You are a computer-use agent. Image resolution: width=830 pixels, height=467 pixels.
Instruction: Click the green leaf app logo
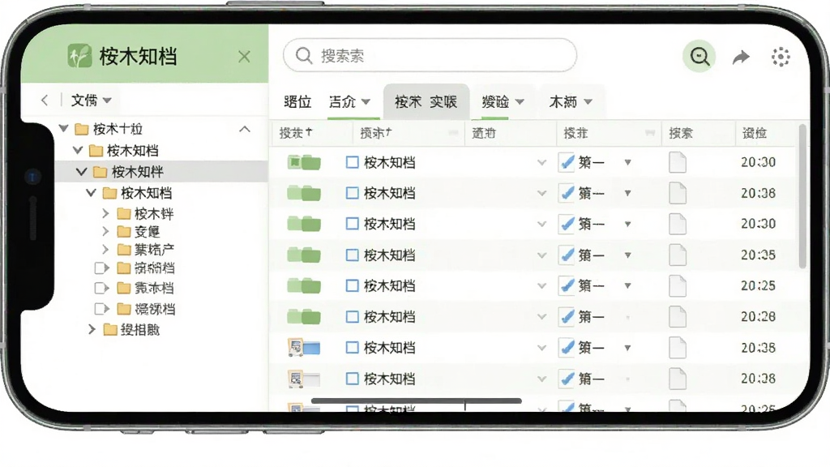coord(80,56)
